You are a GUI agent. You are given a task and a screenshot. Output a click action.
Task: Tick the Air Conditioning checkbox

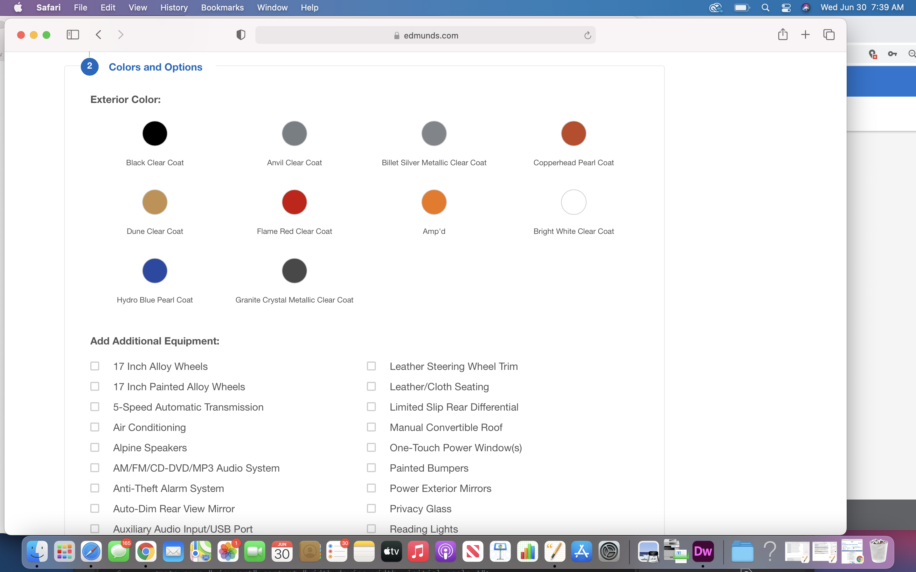coord(95,427)
